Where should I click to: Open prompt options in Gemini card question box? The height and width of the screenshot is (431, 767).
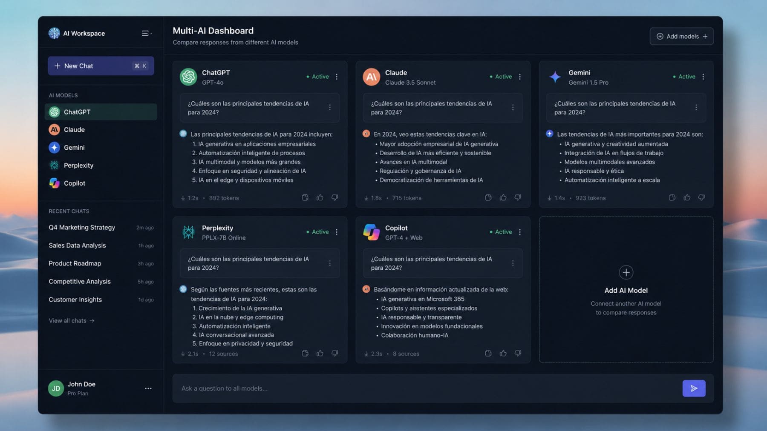click(696, 108)
